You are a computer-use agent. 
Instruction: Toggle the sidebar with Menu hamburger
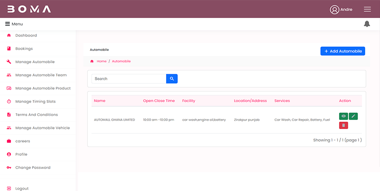coord(7,24)
